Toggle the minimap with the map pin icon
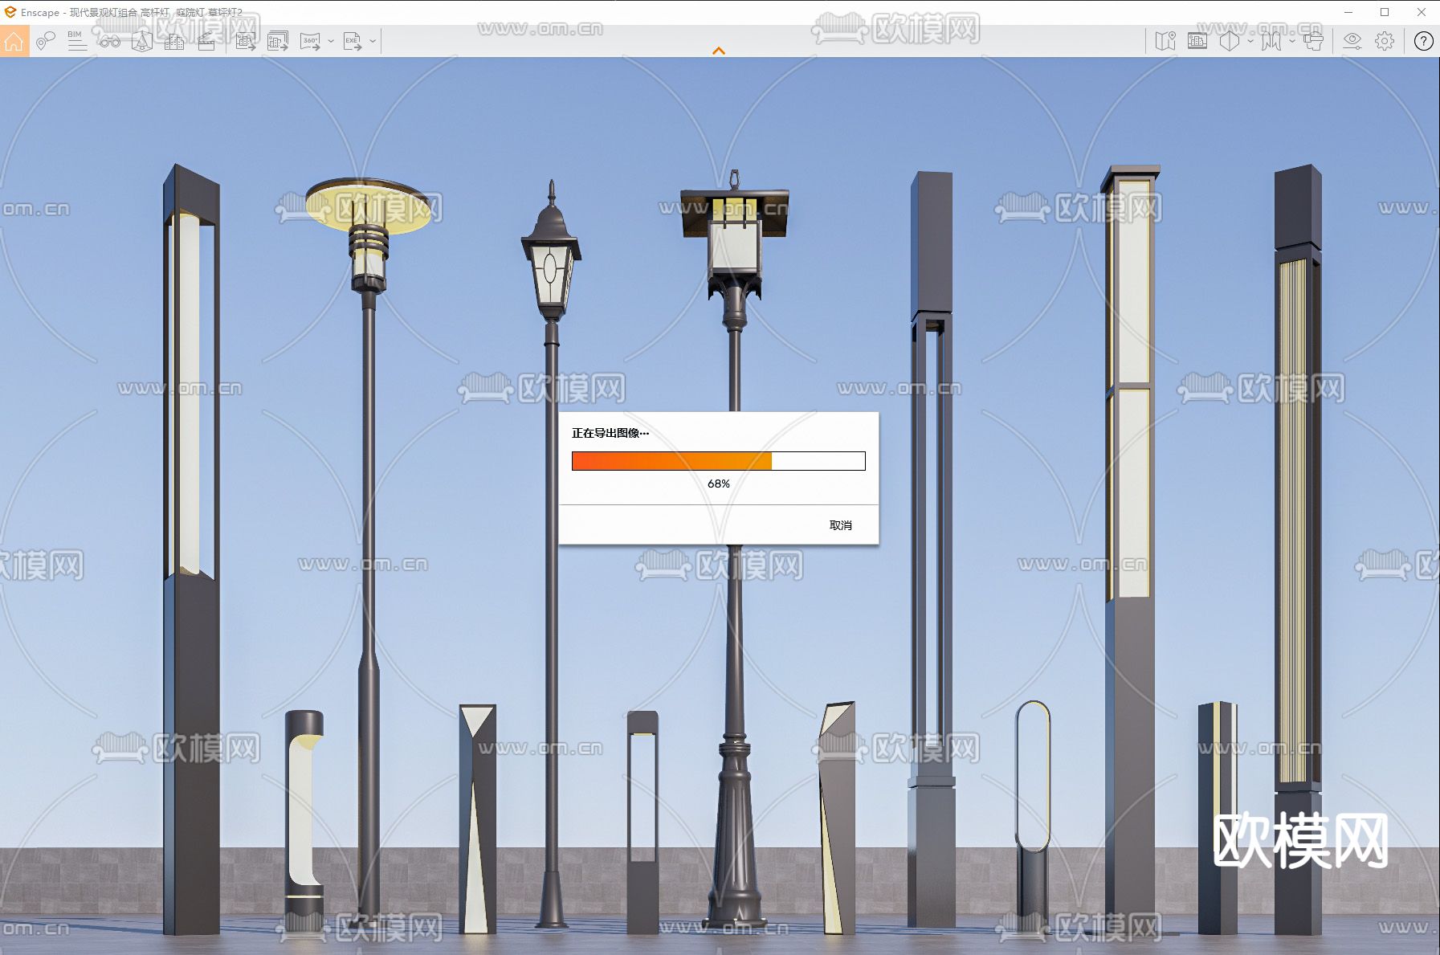Screen dimensions: 1440x955 (x=1165, y=41)
